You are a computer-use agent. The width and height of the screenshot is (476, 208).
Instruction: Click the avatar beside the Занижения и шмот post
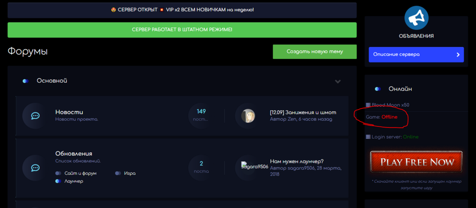click(248, 115)
